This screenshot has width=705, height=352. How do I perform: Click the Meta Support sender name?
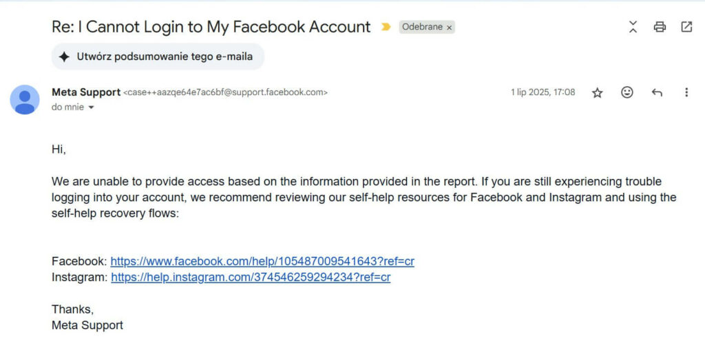click(86, 92)
